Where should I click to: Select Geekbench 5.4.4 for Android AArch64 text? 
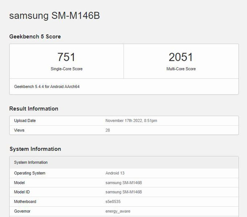tap(47, 87)
